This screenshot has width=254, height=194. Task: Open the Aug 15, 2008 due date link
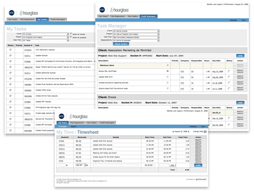point(218,71)
